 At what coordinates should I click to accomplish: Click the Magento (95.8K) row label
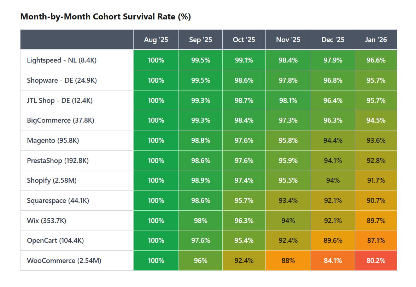pos(53,140)
